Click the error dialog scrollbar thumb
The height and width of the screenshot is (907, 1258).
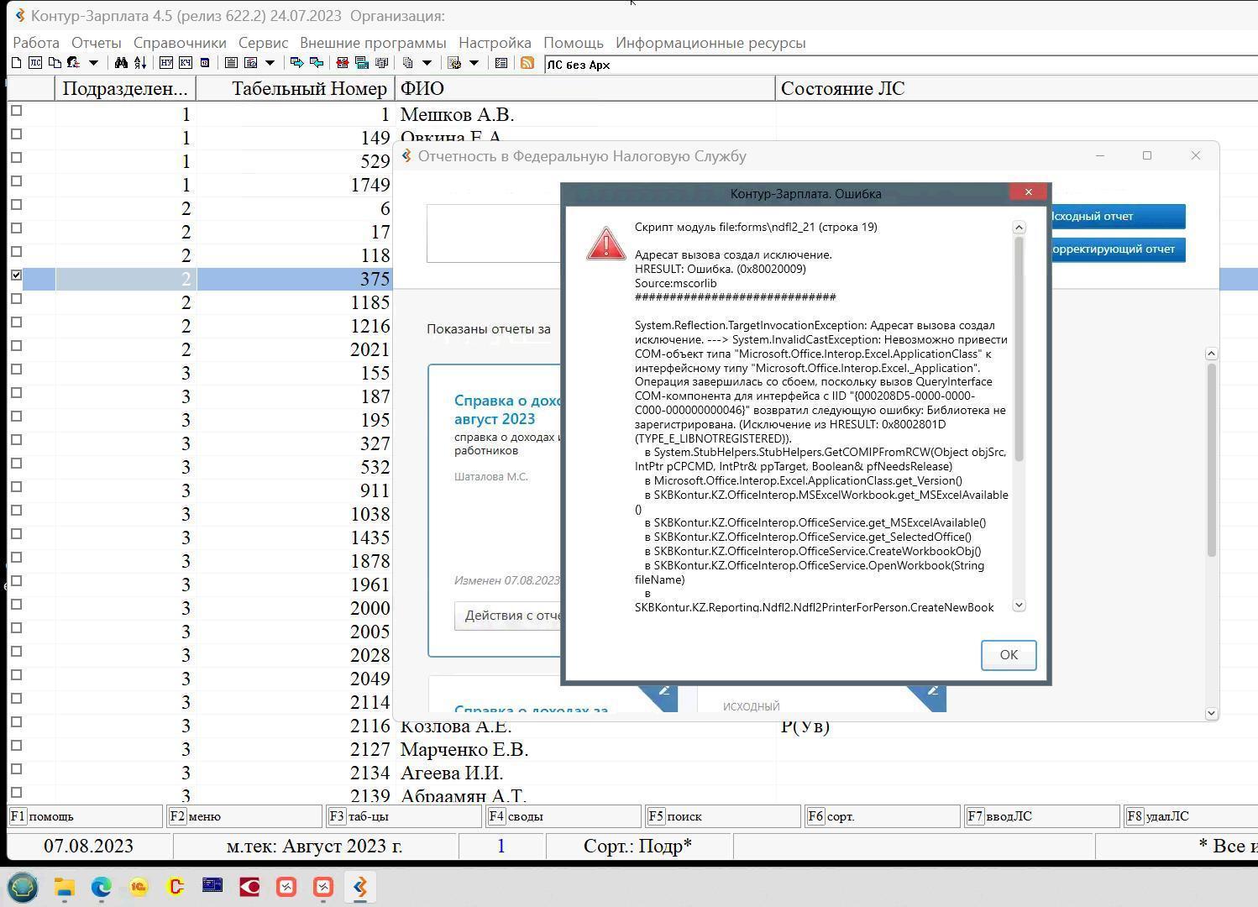(x=1020, y=349)
